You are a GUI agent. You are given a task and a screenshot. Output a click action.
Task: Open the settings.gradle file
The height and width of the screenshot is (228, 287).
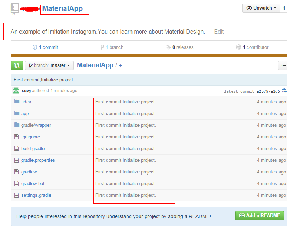point(36,195)
